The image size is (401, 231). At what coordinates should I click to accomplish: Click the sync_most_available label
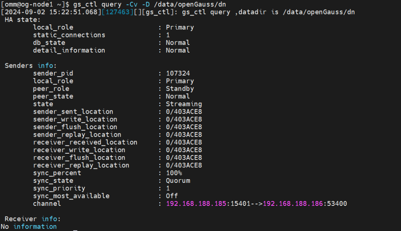[x=71, y=196]
